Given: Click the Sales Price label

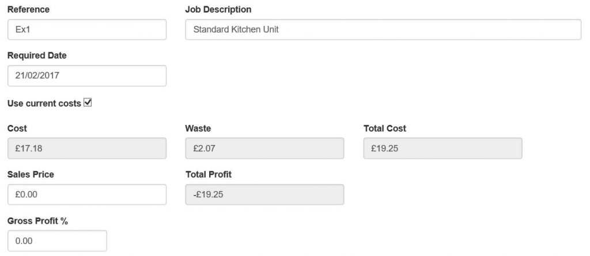Looking at the screenshot, I should click(x=31, y=174).
